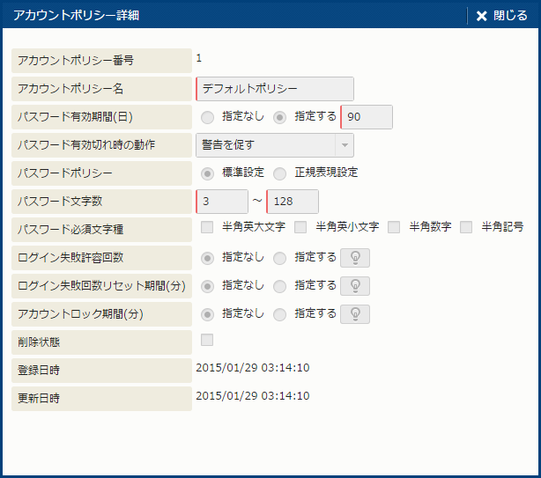Select 指定する for ログイン失敗許容回数
Image resolution: width=541 pixels, height=478 pixels.
(x=279, y=258)
